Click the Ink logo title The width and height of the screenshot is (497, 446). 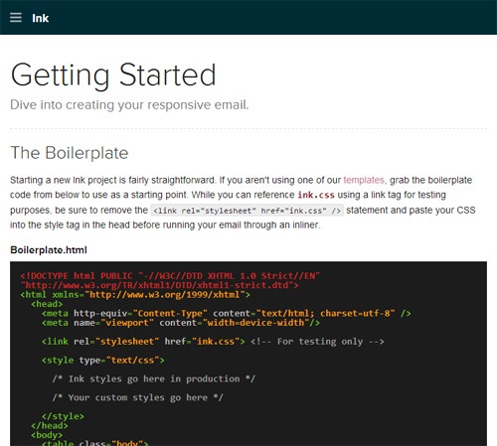(x=41, y=18)
